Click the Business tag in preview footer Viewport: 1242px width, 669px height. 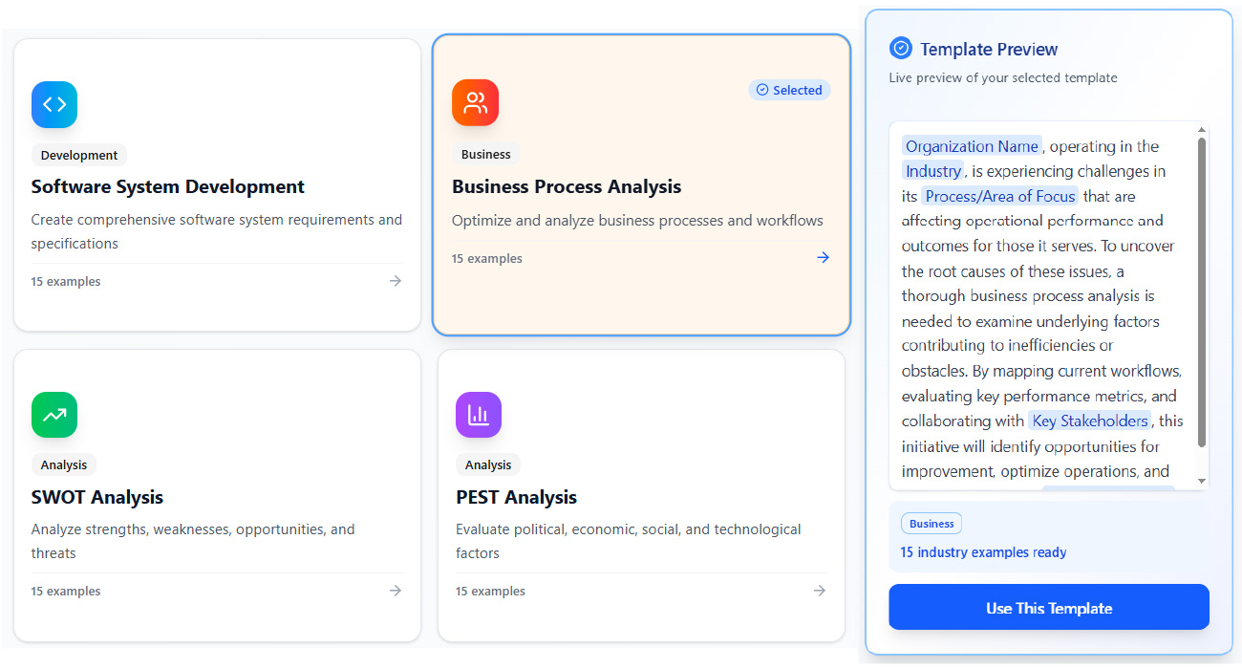[x=931, y=524]
